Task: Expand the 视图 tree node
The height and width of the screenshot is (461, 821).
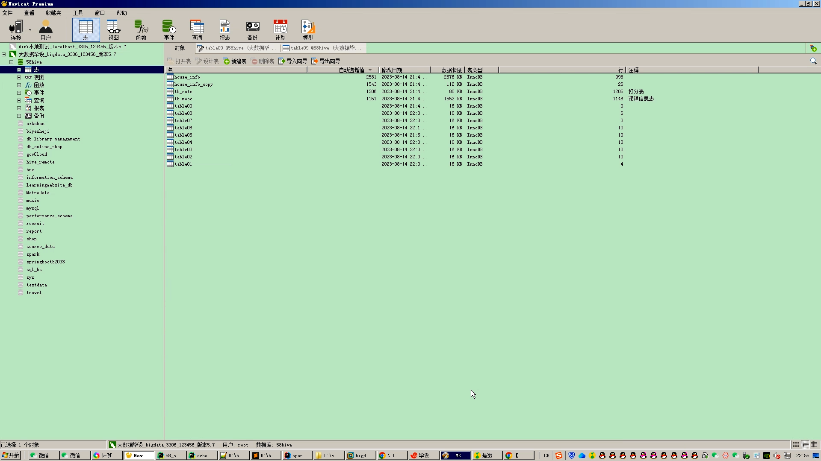Action: click(x=19, y=77)
